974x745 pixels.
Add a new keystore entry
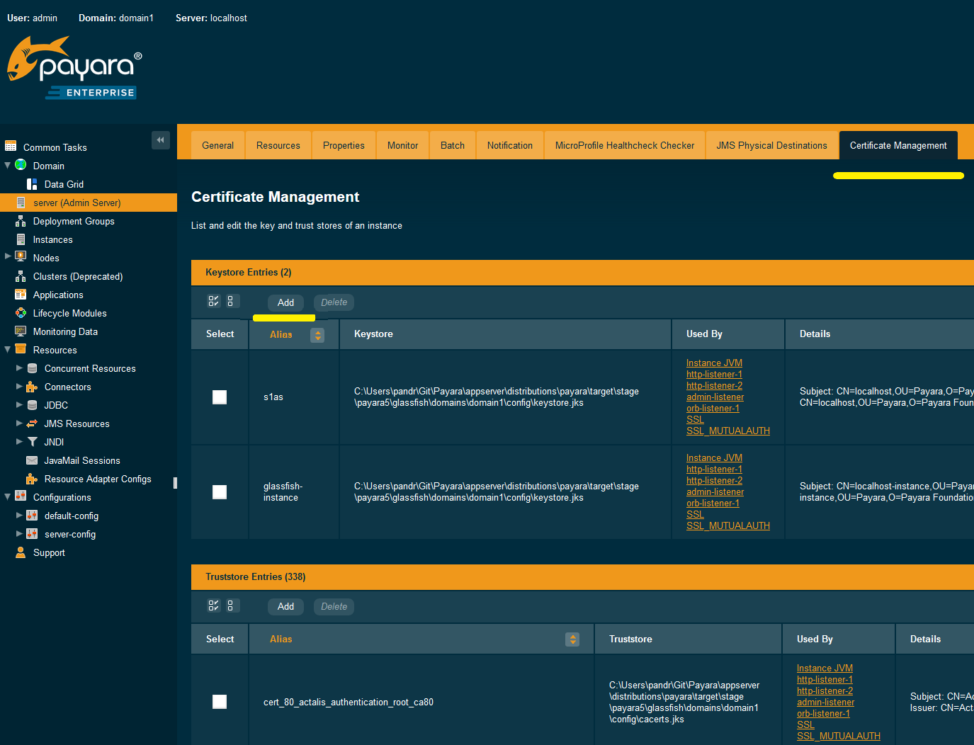pos(285,302)
